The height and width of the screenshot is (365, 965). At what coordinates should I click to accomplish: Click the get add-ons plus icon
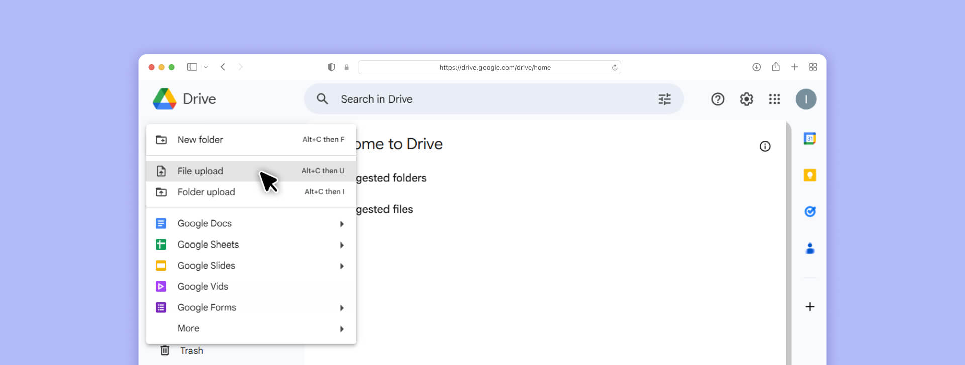click(x=810, y=306)
